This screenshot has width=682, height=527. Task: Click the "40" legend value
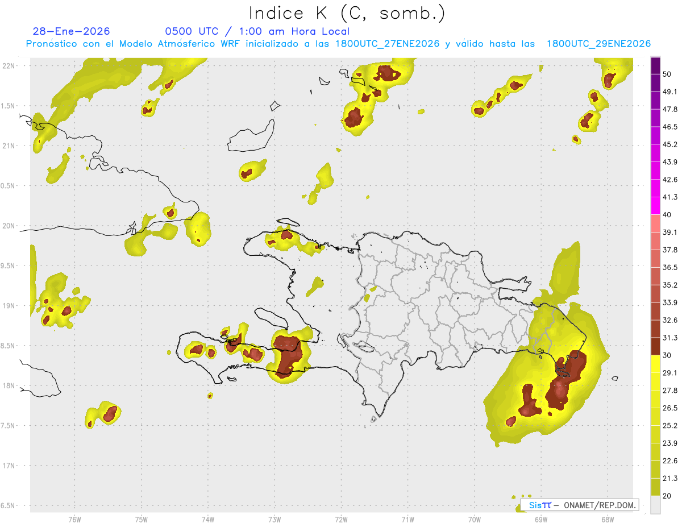pyautogui.click(x=667, y=215)
